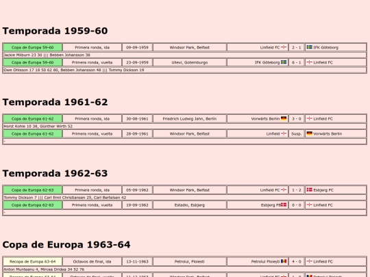The image size is (370, 277).
Task: Select the 'Copa de Europa 1963-64' heading
Action: tap(66, 245)
